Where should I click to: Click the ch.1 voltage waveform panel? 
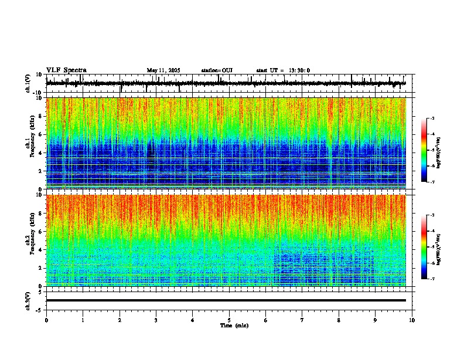point(229,83)
